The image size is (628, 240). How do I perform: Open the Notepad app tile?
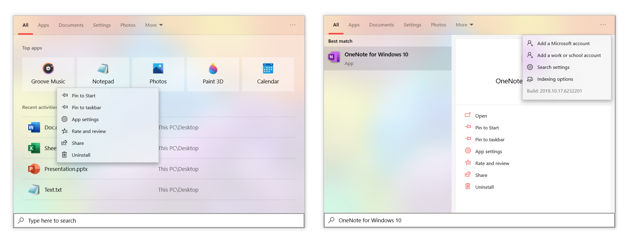click(x=103, y=74)
